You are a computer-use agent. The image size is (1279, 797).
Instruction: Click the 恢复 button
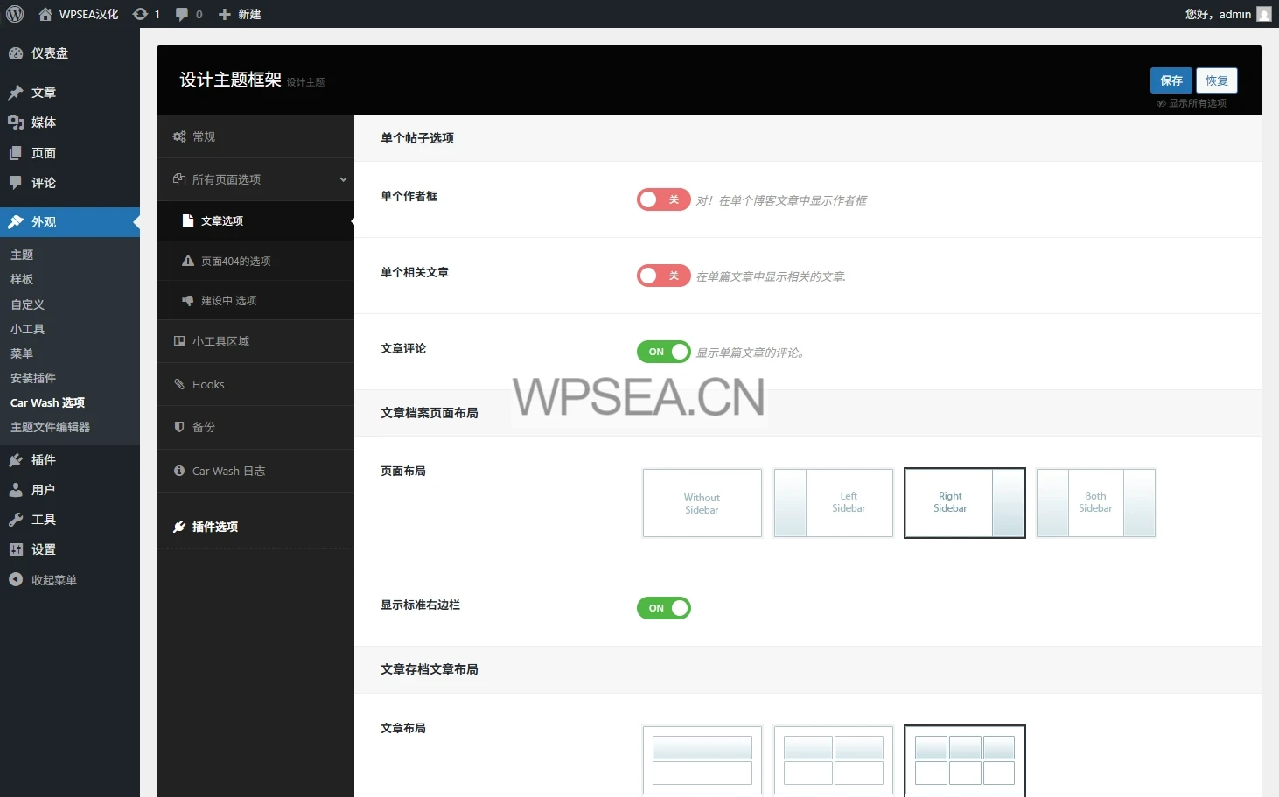[1216, 80]
